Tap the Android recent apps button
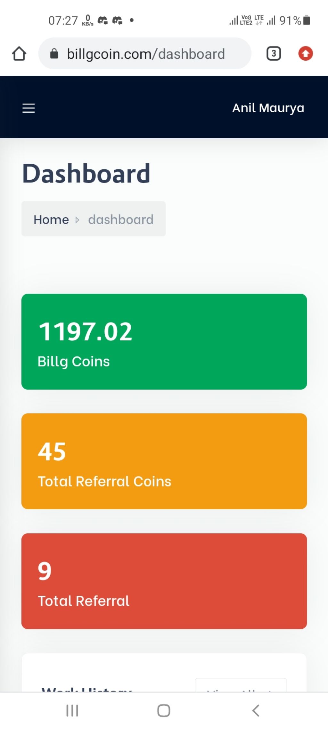This screenshot has width=328, height=730. (x=72, y=710)
